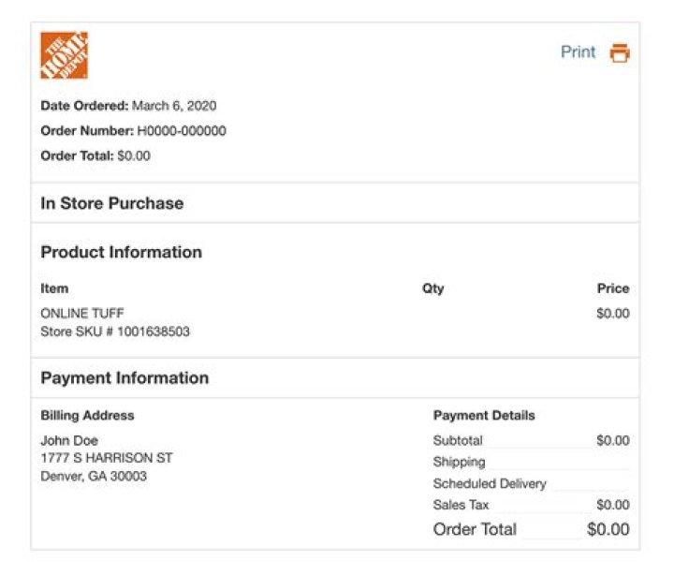The height and width of the screenshot is (575, 674).
Task: Select Store SKU # 1001638503 text
Action: coord(115,332)
